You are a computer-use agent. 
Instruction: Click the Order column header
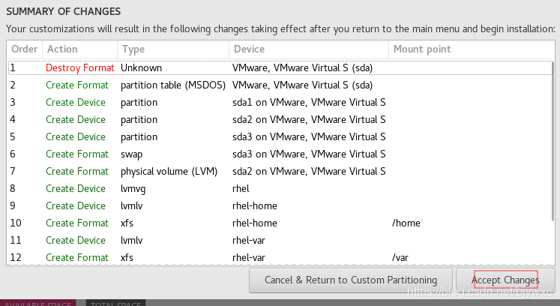pos(24,49)
